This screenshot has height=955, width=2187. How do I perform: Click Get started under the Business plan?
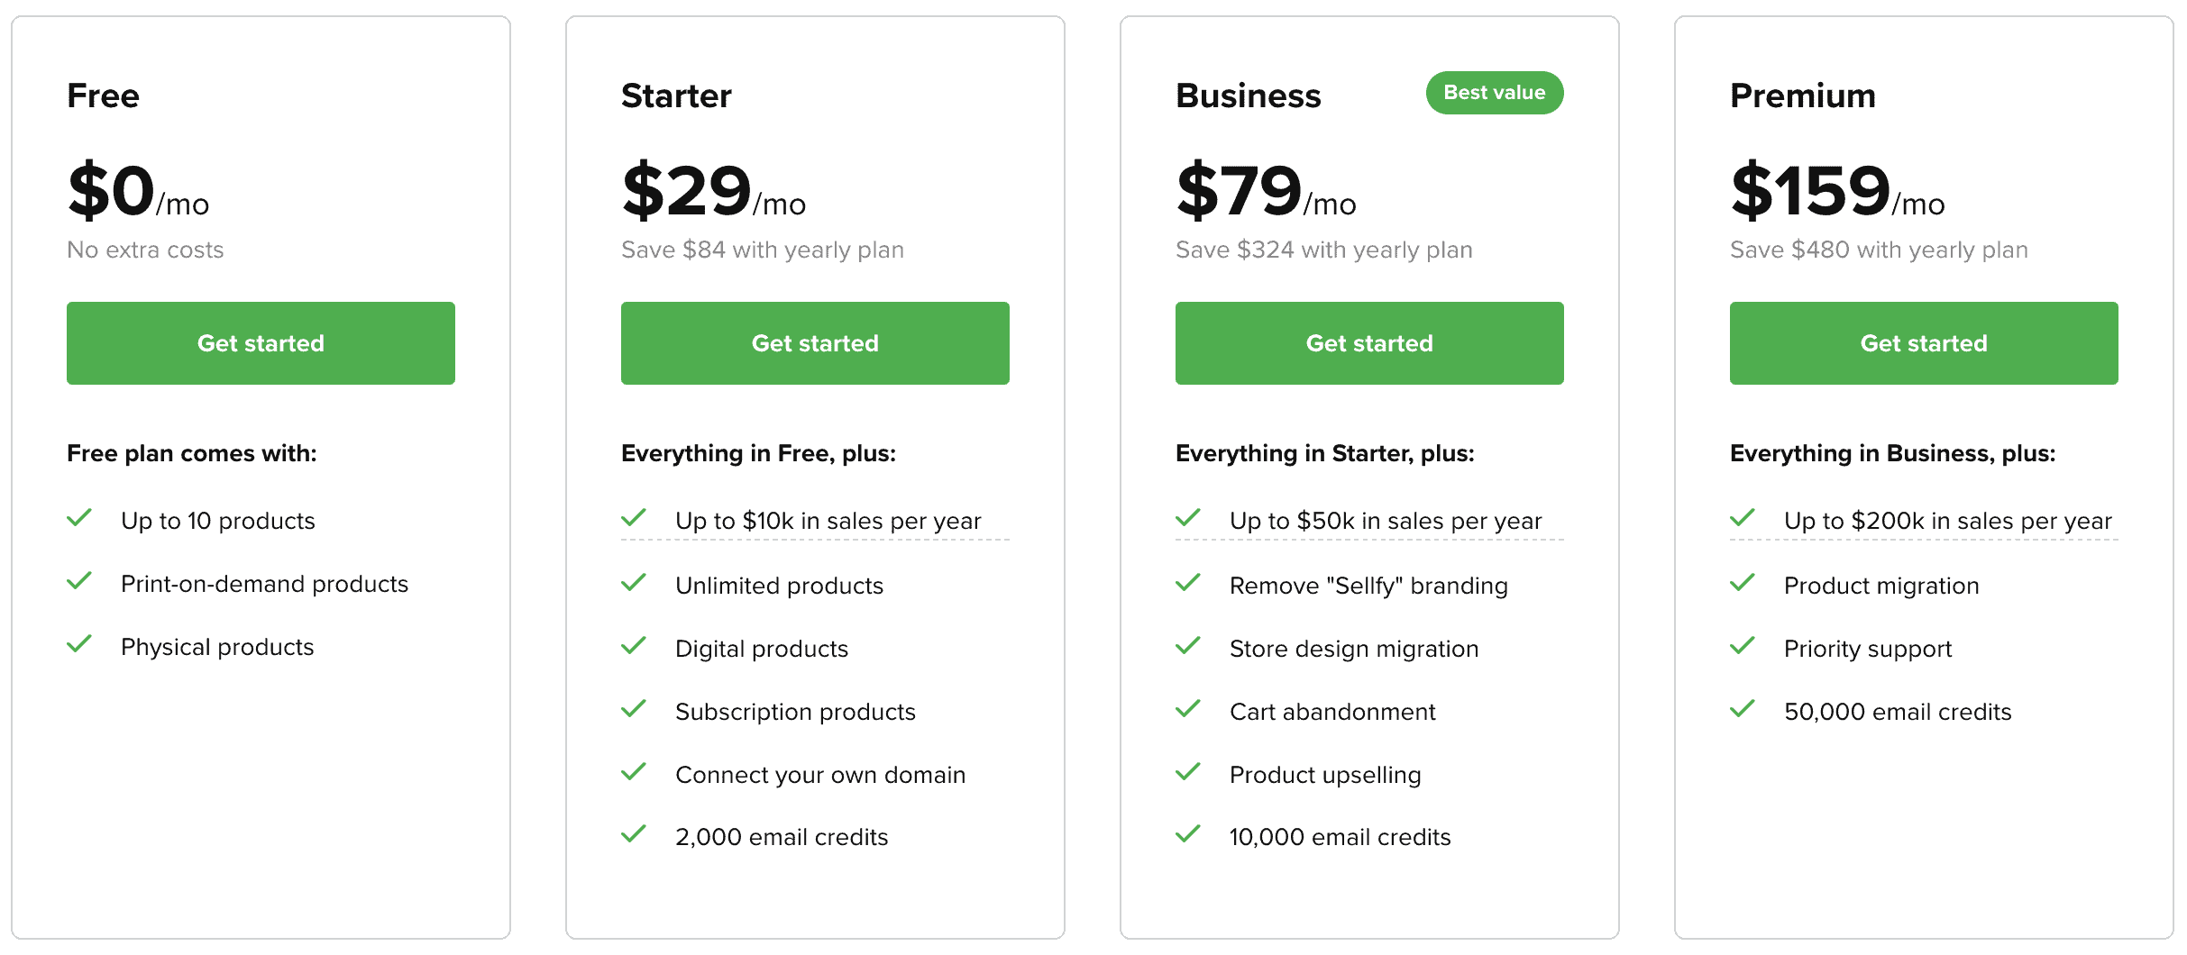coord(1368,342)
